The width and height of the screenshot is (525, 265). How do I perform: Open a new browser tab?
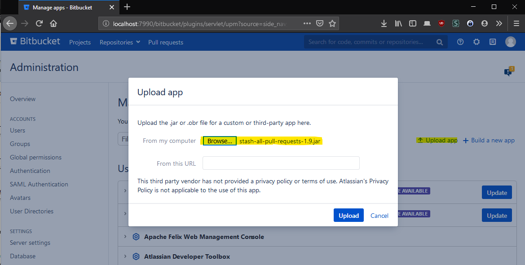click(x=127, y=7)
